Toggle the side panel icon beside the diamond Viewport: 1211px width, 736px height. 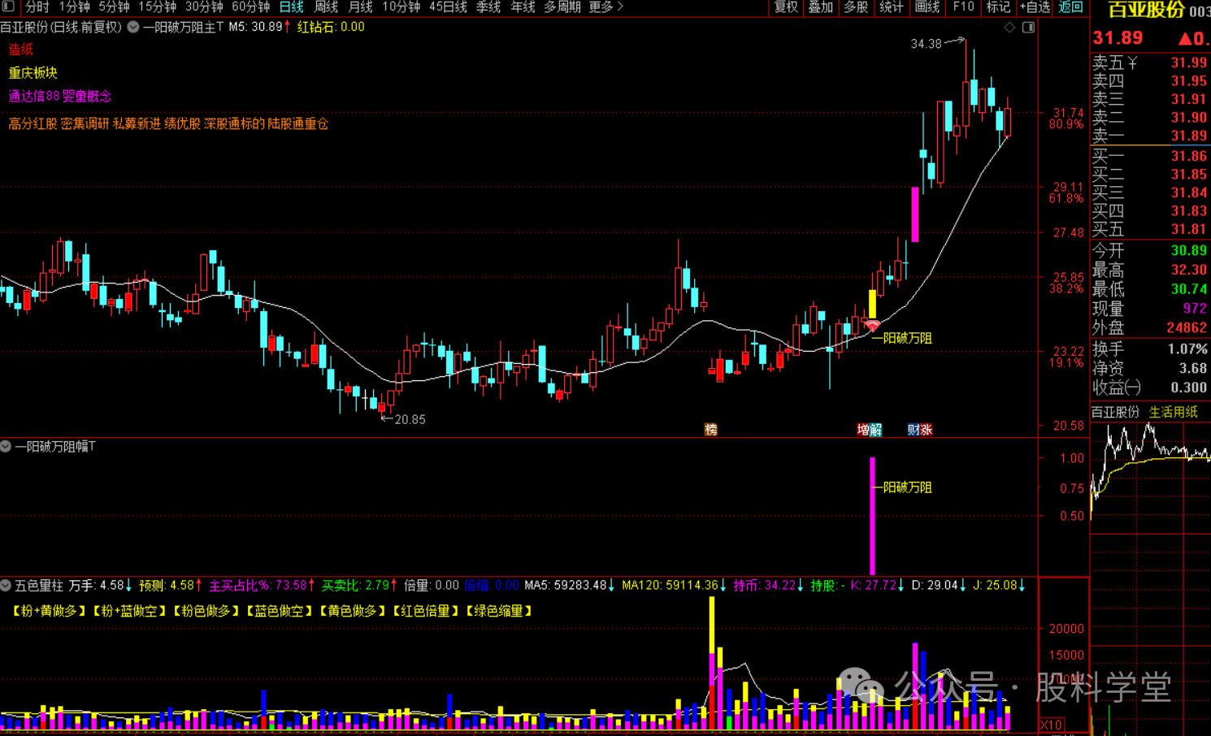1028,28
